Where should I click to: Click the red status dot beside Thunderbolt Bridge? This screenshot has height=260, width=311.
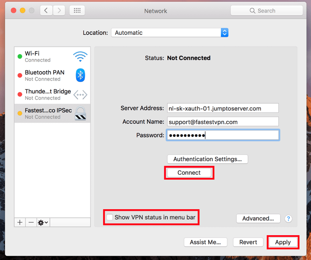click(20, 94)
